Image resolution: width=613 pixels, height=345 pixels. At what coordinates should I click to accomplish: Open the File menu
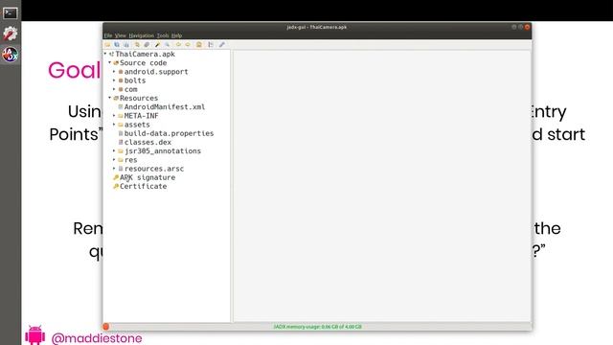pyautogui.click(x=108, y=35)
